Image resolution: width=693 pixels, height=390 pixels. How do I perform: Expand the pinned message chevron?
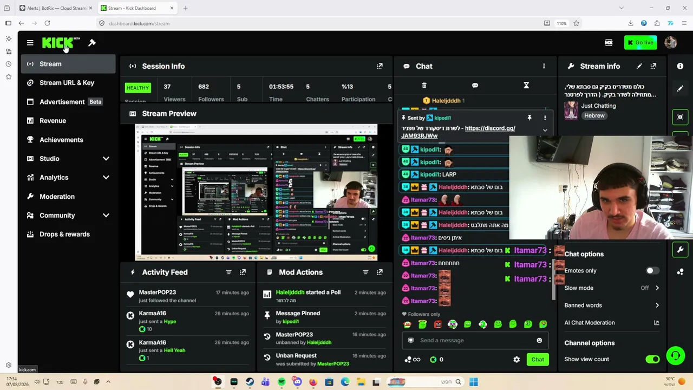pos(545,131)
